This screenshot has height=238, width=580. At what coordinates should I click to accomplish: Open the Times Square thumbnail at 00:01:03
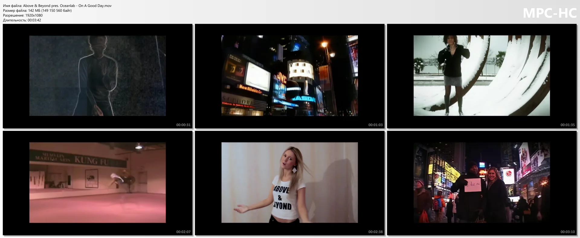(x=290, y=76)
